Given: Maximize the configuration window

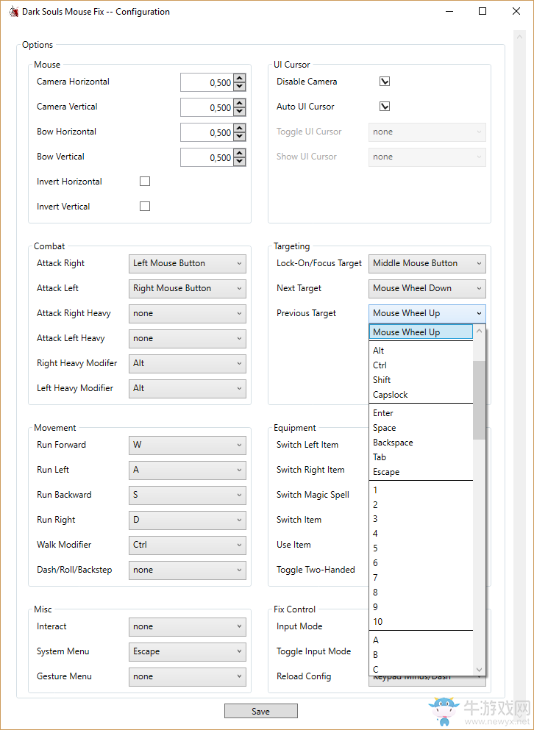Looking at the screenshot, I should (x=483, y=11).
